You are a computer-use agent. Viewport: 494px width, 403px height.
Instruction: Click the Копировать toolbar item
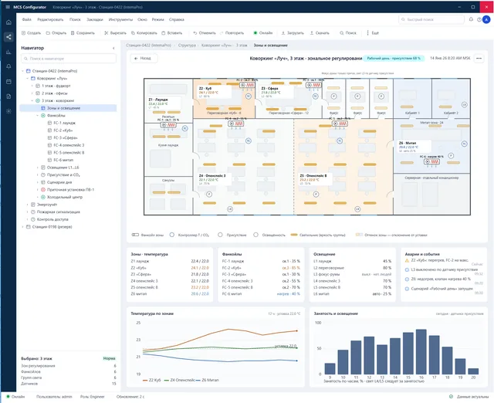pos(144,32)
